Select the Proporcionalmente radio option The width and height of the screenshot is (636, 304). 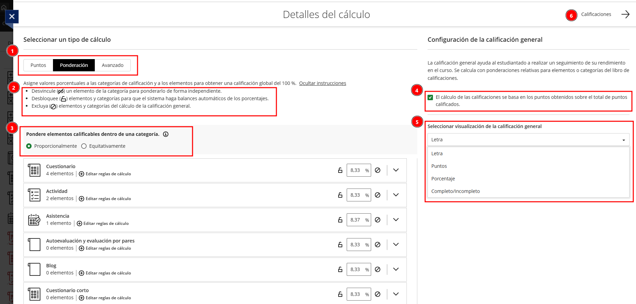[29, 146]
